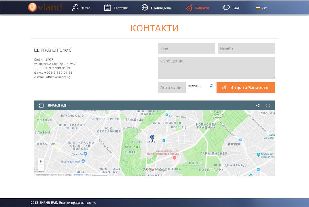Expand the BG language dropdown

(x=264, y=8)
